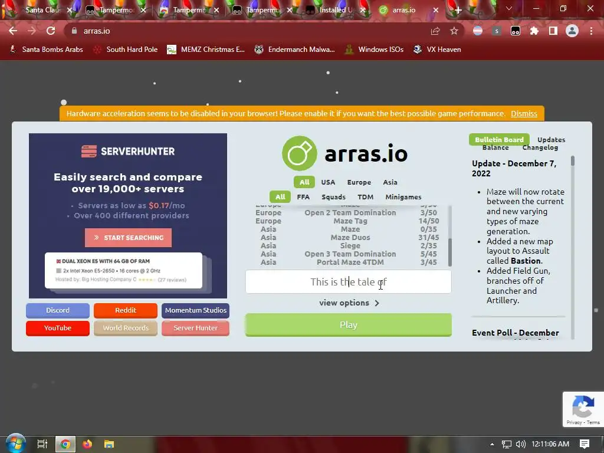Open the tab search chevron
This screenshot has height=453, width=604.
coord(509,8)
